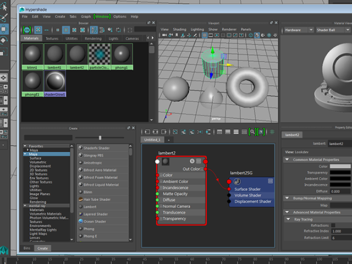Viewport: 352px width, 264px height.
Task: Sort Browser swatches by name A-Z
Action: click(x=94, y=30)
